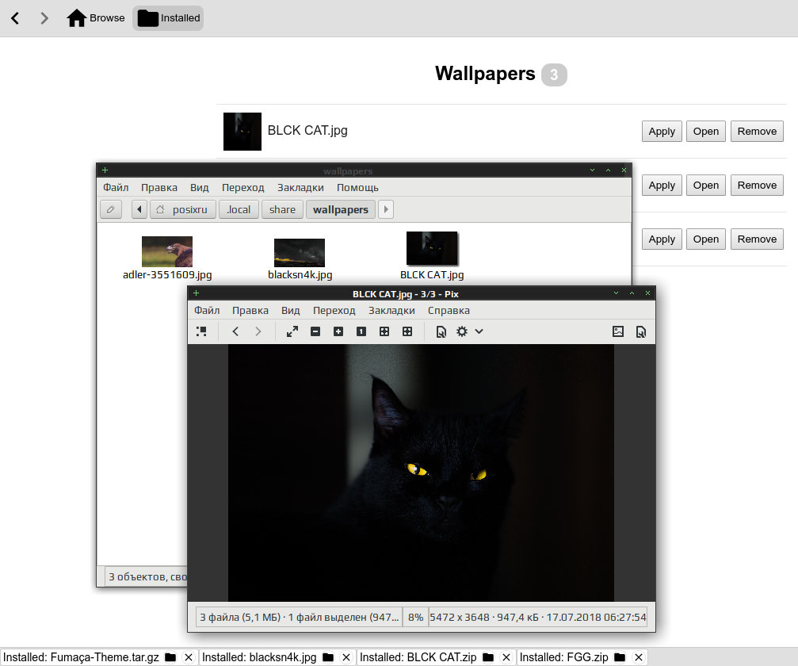Open Переход menu in Pix

tap(334, 310)
